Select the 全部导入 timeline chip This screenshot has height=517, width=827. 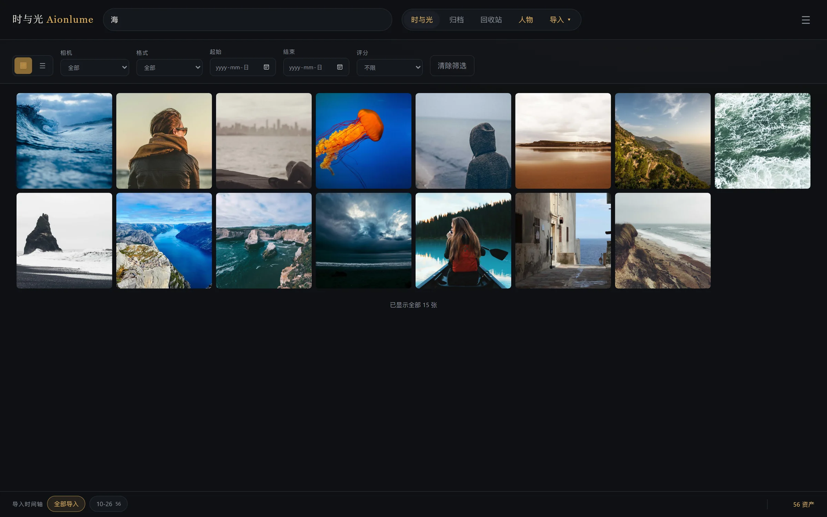66,504
